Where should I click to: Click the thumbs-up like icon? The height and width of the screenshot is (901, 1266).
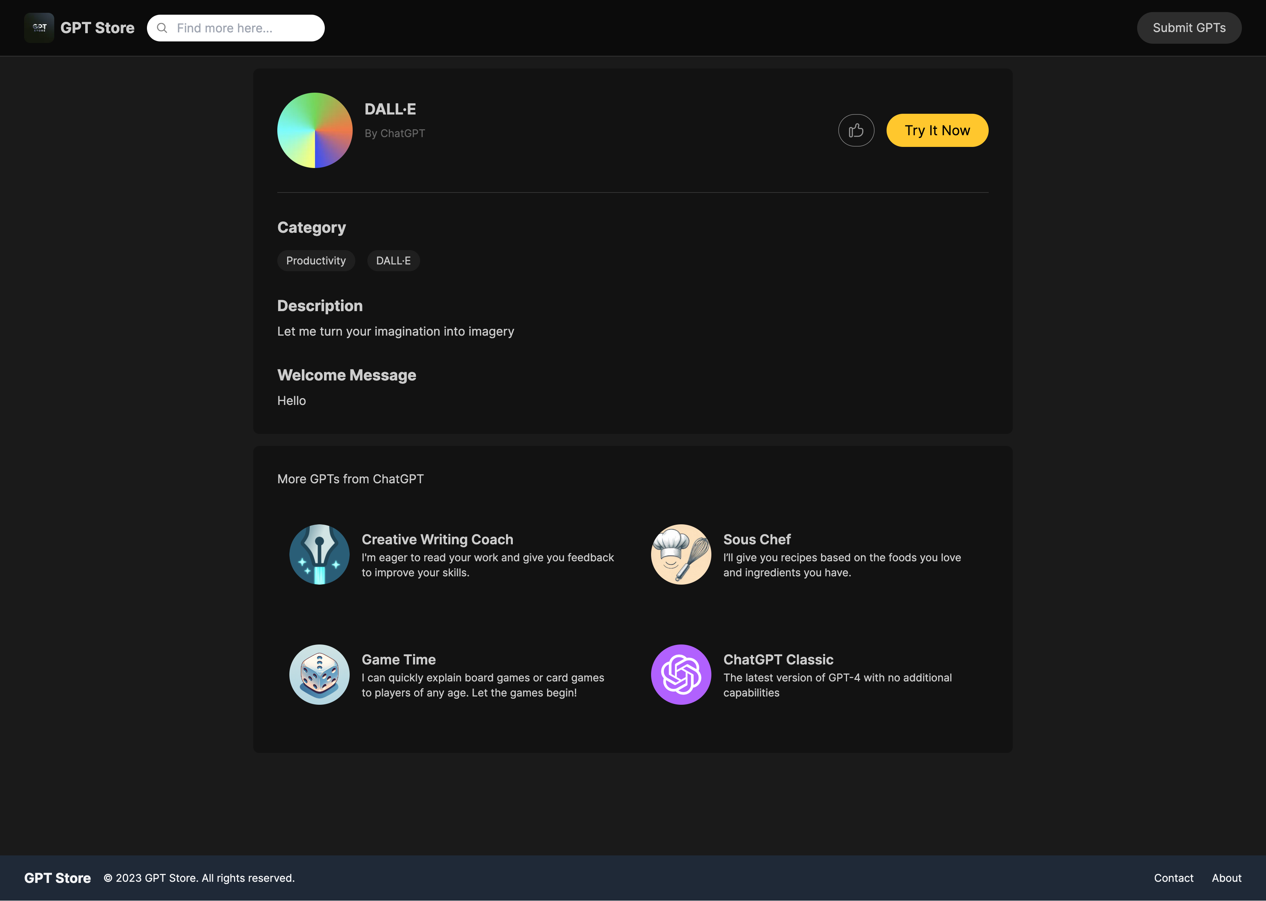coord(856,130)
